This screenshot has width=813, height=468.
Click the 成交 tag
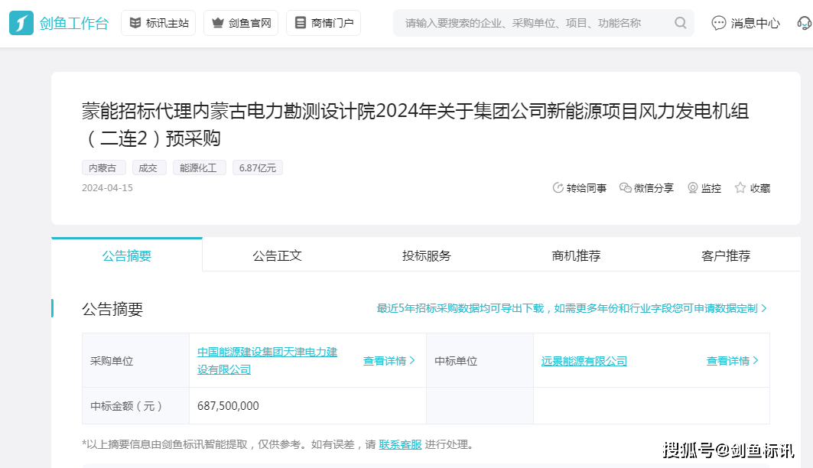click(149, 168)
